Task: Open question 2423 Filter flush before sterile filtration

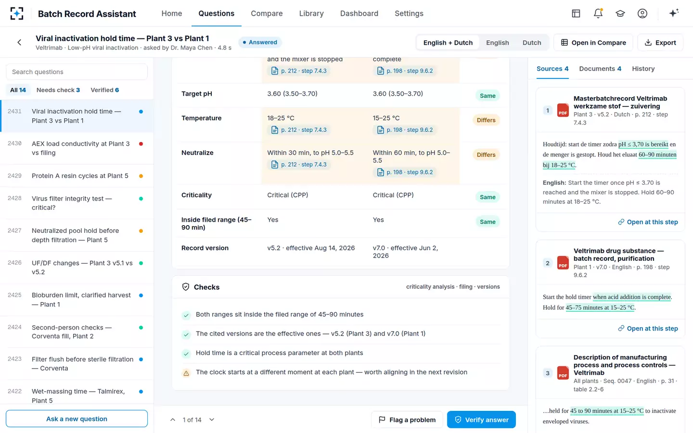Action: (x=77, y=364)
